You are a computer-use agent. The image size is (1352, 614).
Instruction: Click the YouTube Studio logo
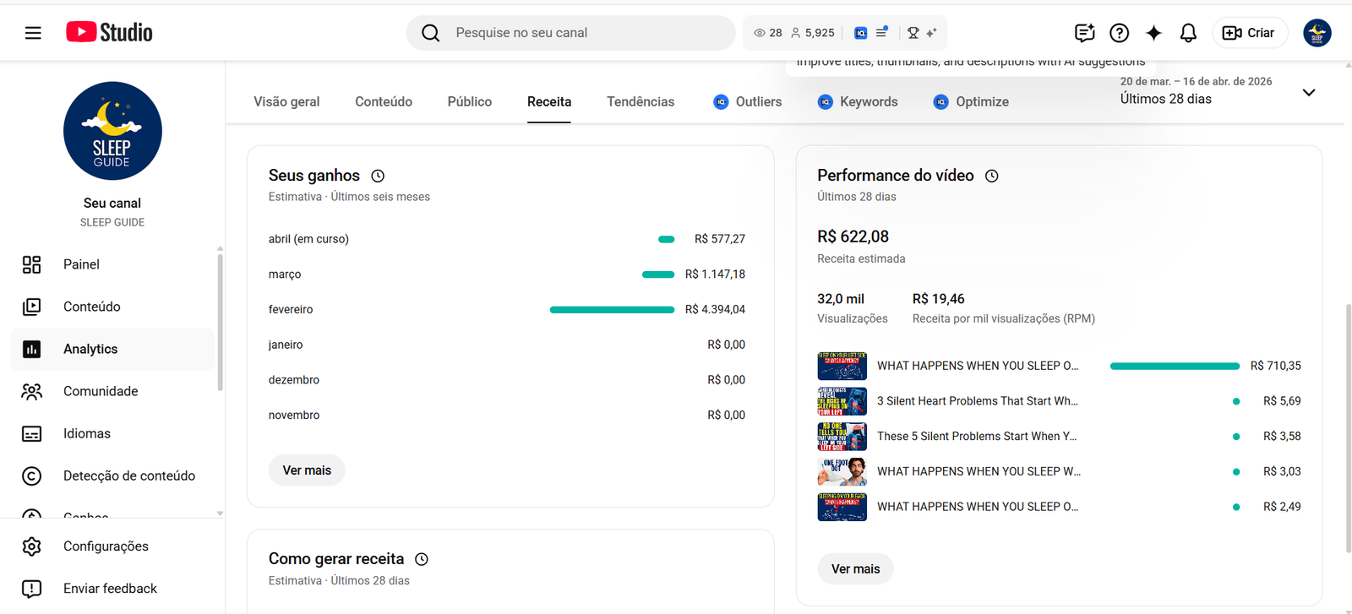click(110, 32)
